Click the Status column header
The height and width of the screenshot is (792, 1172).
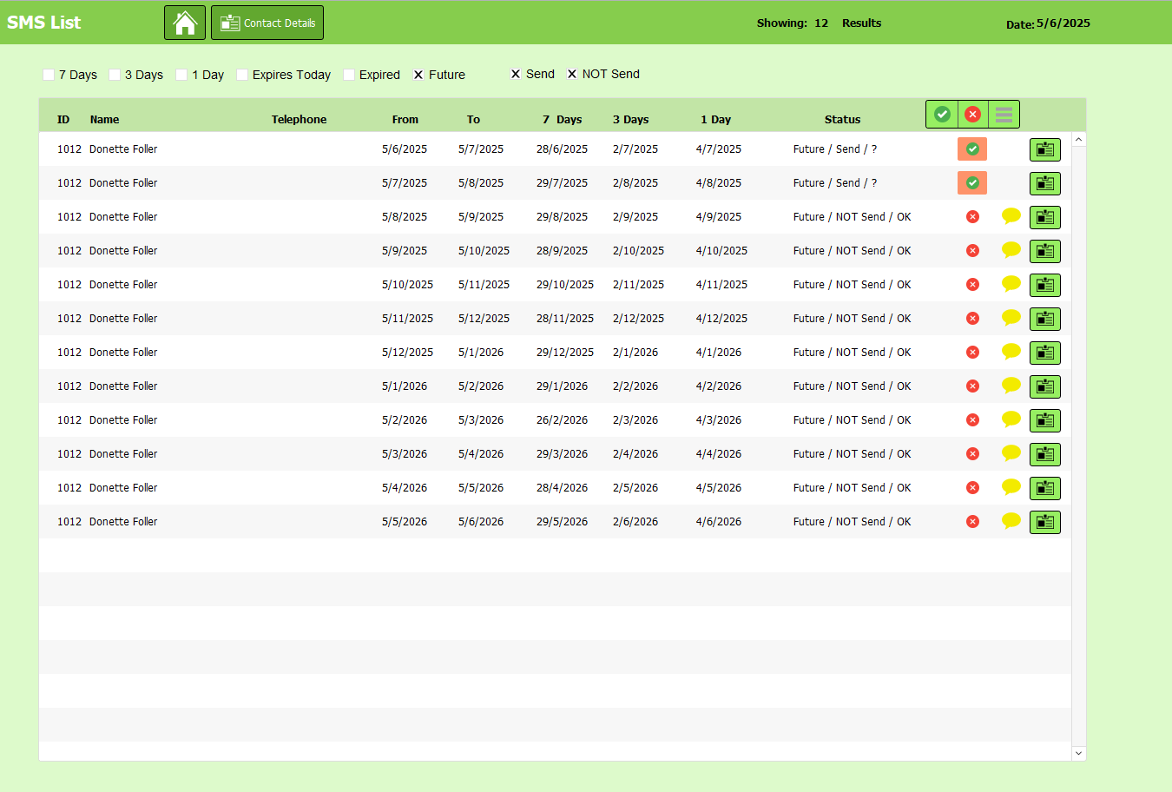click(842, 120)
